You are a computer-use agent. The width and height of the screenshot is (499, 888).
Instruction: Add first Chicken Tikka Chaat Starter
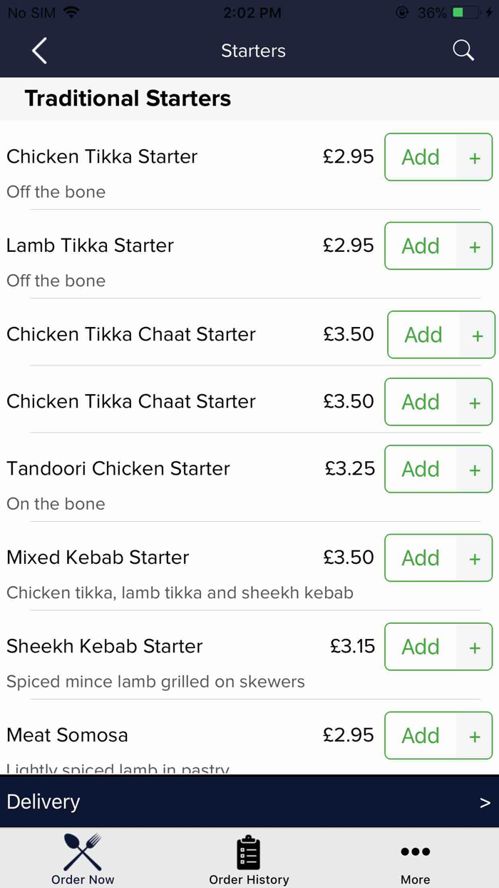(x=423, y=335)
